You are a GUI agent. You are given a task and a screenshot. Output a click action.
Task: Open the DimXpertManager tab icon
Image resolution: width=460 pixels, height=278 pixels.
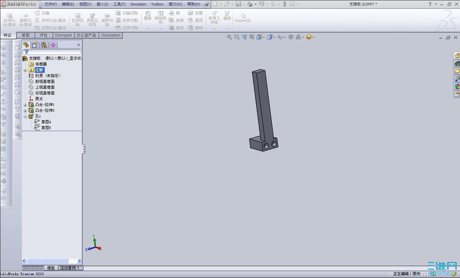pyautogui.click(x=53, y=45)
